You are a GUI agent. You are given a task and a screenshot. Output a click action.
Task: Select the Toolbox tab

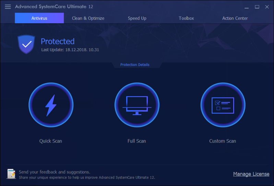pos(186,18)
